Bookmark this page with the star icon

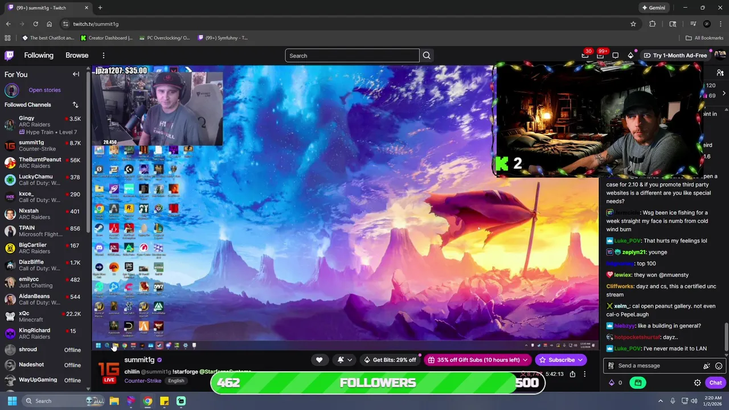tap(633, 24)
